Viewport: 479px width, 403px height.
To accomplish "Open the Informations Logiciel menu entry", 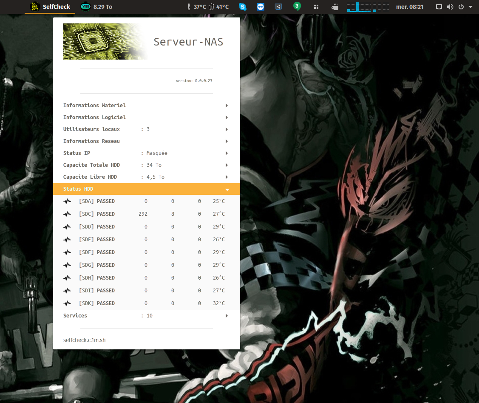I will click(x=147, y=117).
